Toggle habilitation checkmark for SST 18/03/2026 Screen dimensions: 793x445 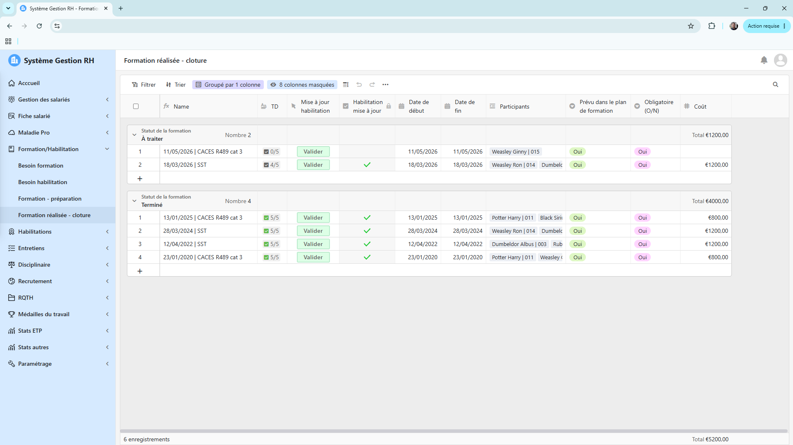(x=367, y=165)
